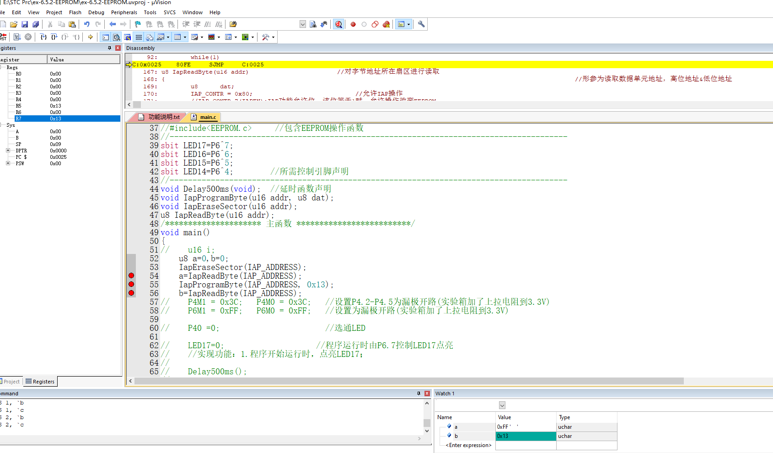This screenshot has height=453, width=773.
Task: Open the Toolbox hammer icon
Action: (x=265, y=37)
